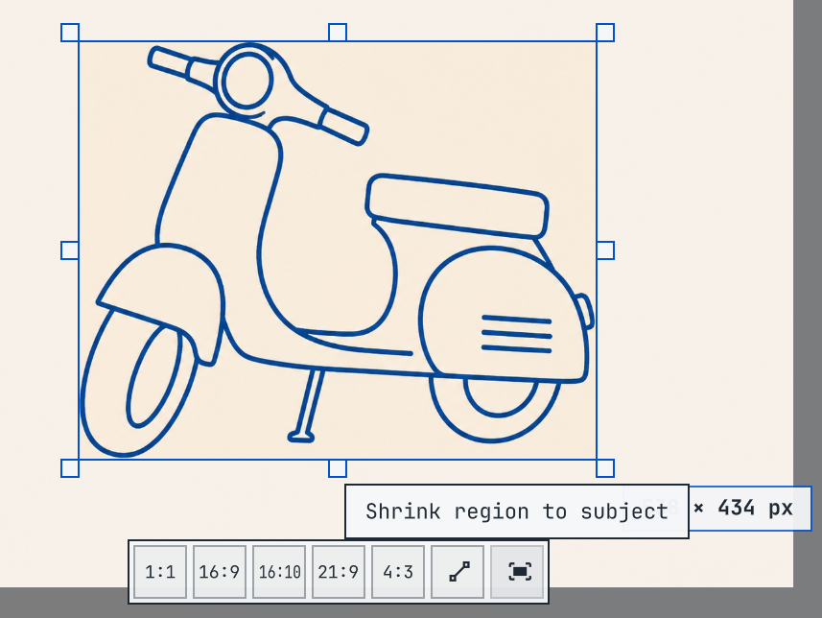The width and height of the screenshot is (822, 618).
Task: Click the freeform diagonal resize icon
Action: coord(458,572)
